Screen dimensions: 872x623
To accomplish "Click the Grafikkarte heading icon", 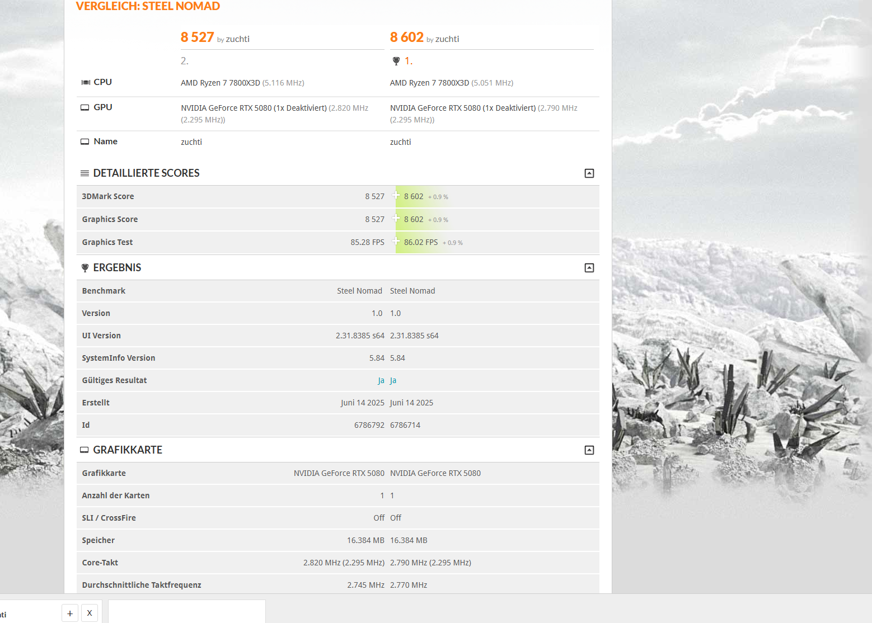I will tap(85, 450).
